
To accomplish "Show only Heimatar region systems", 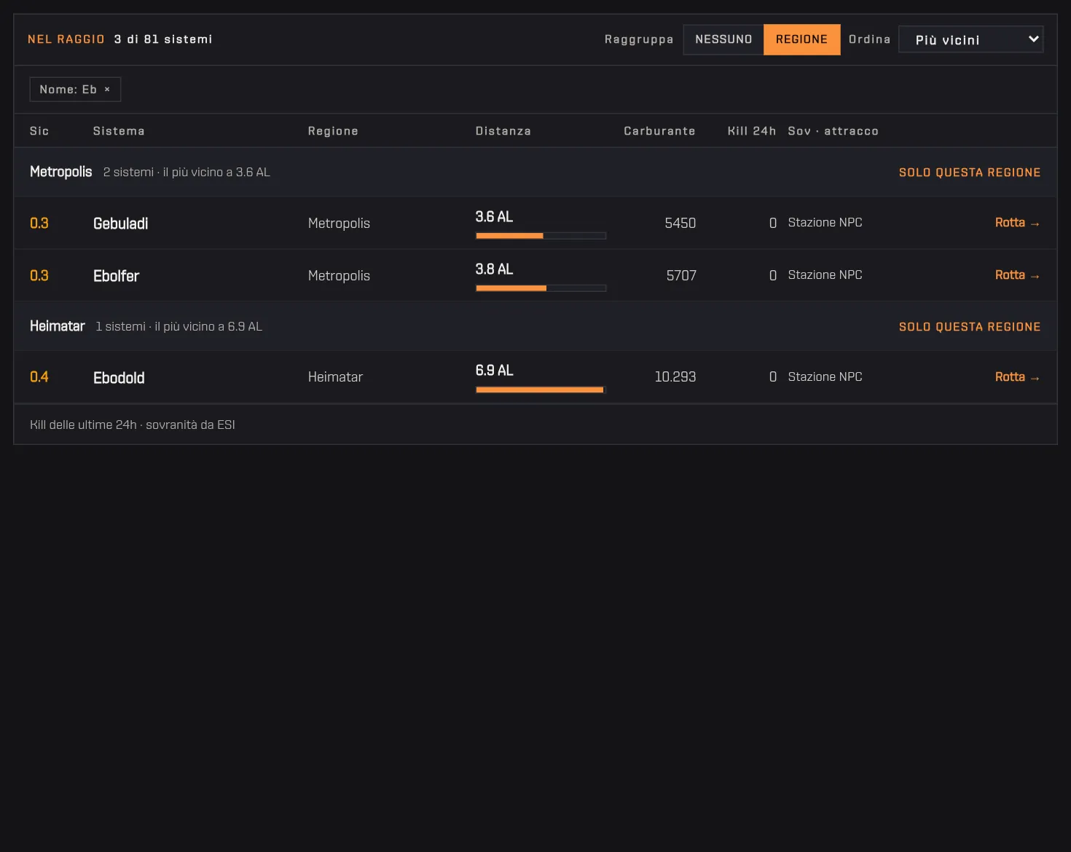I will pos(969,327).
